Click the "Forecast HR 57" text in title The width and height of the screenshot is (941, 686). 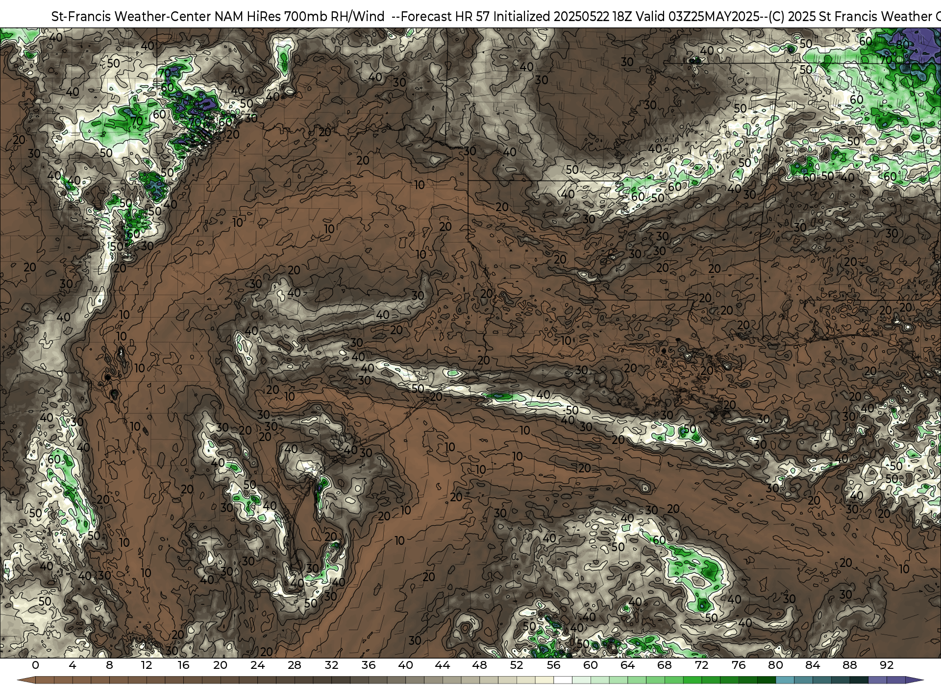click(x=446, y=17)
